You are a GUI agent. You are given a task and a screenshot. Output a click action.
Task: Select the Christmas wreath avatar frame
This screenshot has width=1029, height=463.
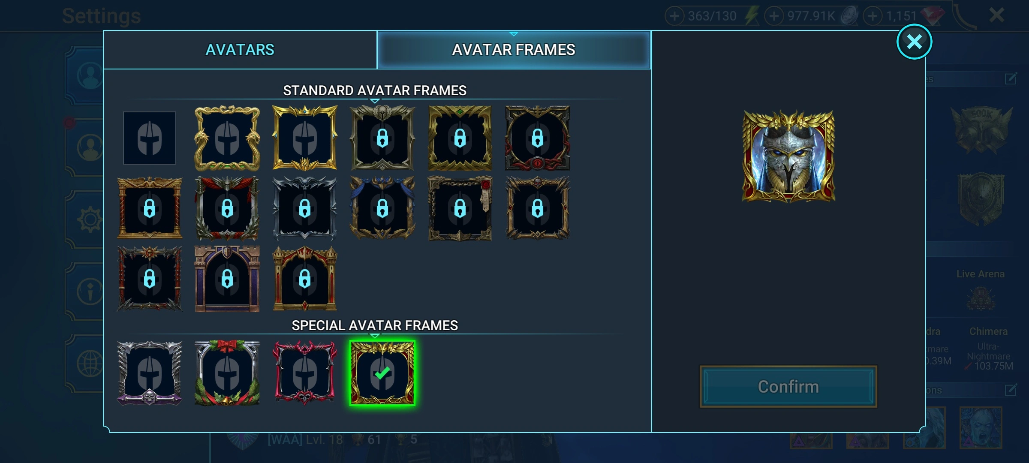coord(227,373)
